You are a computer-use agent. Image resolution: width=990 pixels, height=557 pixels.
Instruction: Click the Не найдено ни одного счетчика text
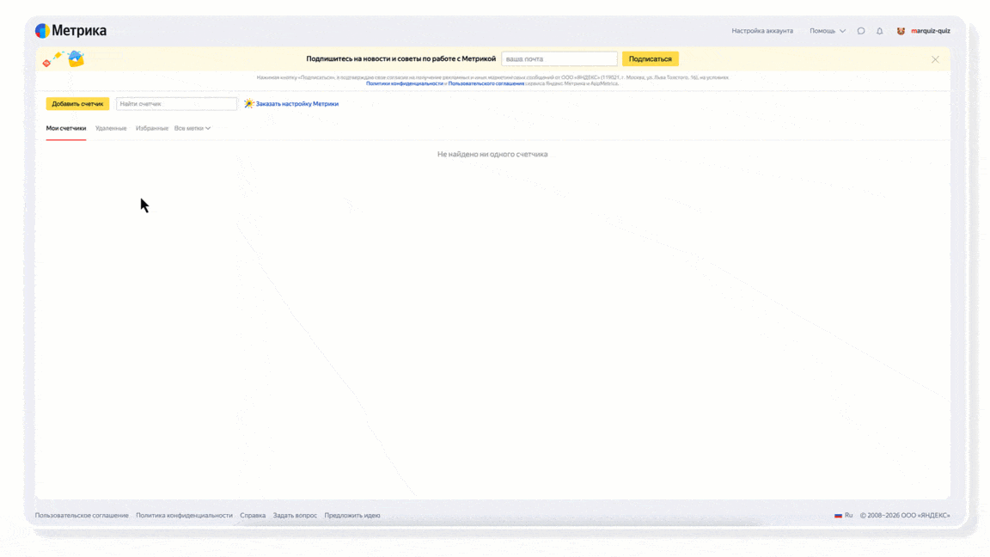[x=492, y=154]
